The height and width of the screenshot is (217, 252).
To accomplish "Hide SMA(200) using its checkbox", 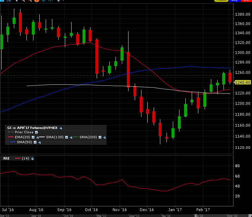I will click(x=100, y=137).
